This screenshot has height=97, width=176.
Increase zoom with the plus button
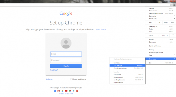point(167,36)
